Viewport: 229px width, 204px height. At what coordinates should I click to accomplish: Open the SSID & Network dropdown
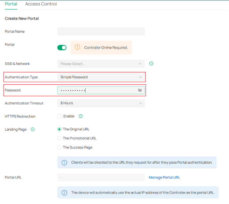[101, 64]
